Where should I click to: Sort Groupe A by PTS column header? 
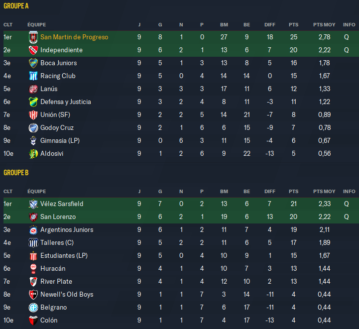293,24
